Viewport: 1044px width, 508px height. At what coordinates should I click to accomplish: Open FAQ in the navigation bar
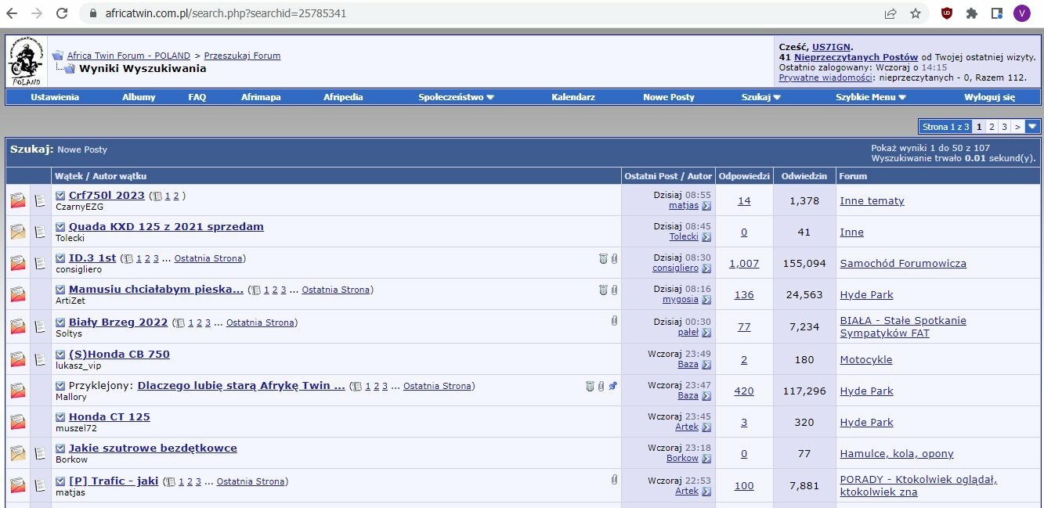pyautogui.click(x=197, y=97)
